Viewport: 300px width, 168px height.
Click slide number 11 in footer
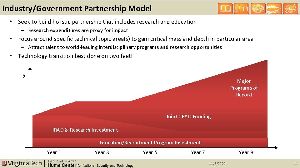tap(296, 164)
